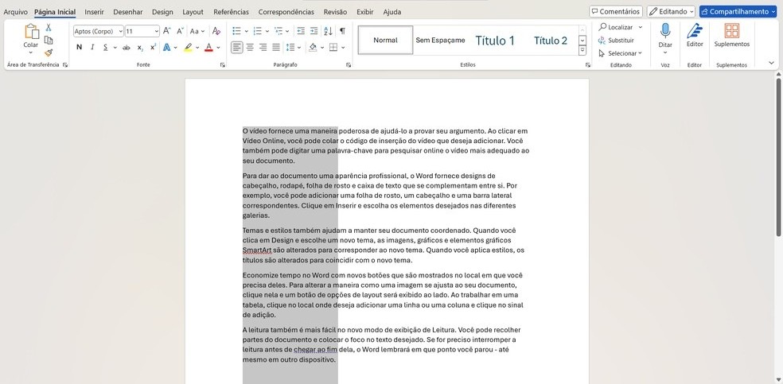Sort text with the A-Z sort icon
The width and height of the screenshot is (783, 384).
coord(328,31)
